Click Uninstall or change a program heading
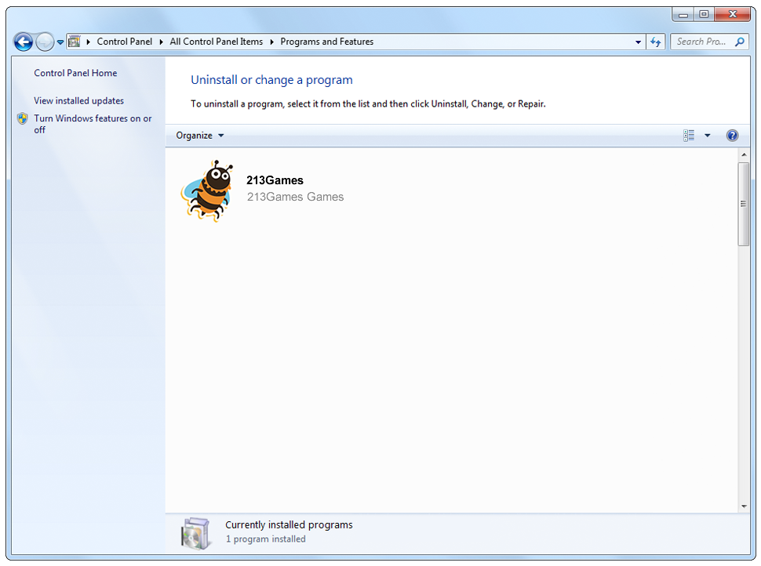The image size is (761, 566). (271, 80)
